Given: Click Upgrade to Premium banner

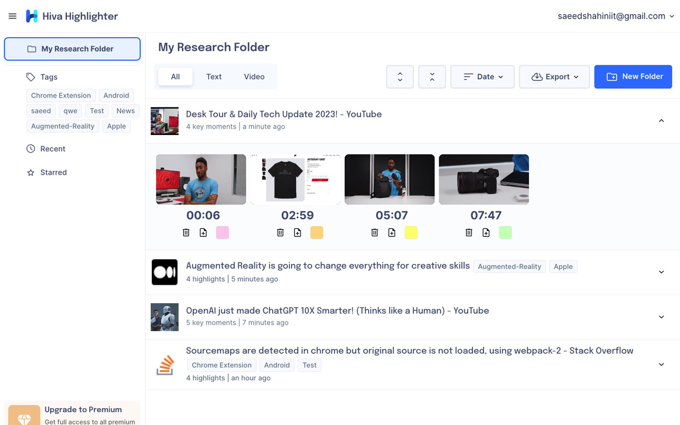Looking at the screenshot, I should point(72,413).
